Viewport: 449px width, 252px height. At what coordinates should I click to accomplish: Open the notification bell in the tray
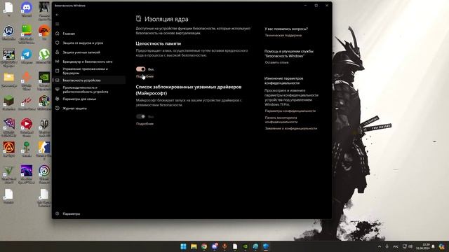click(x=434, y=246)
